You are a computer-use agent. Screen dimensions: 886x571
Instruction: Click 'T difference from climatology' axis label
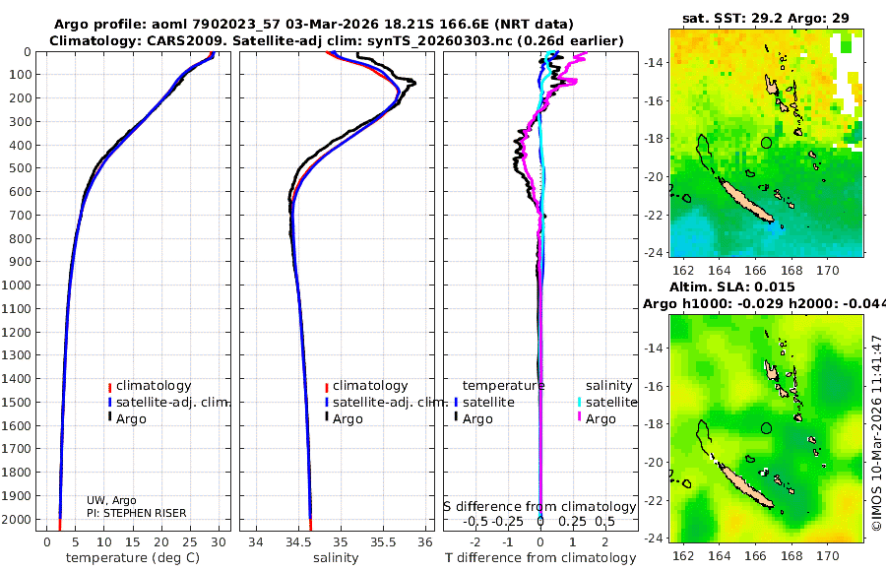coord(540,558)
